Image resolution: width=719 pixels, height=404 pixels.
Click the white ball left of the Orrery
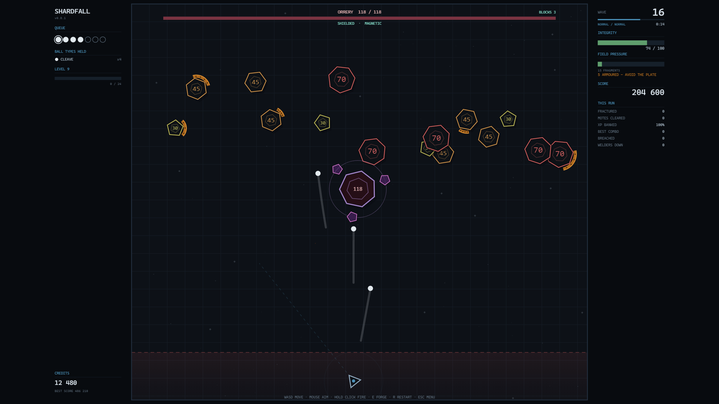[x=318, y=174]
